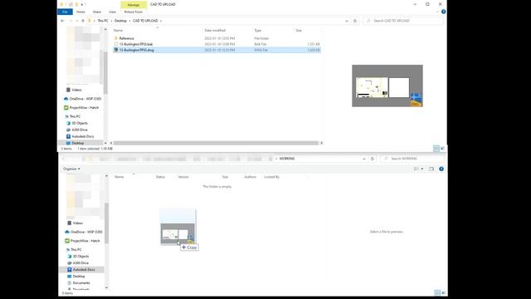Click the ProjectWise - Hatch icon in the WORKING window sidebar

[67, 241]
